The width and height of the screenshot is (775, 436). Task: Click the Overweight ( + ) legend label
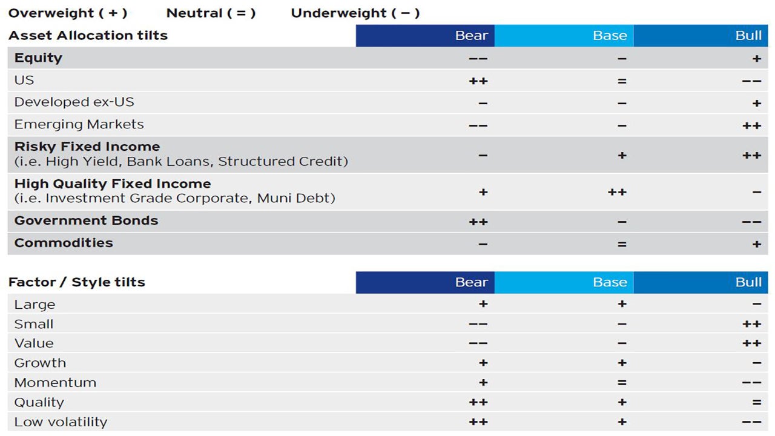68,13
